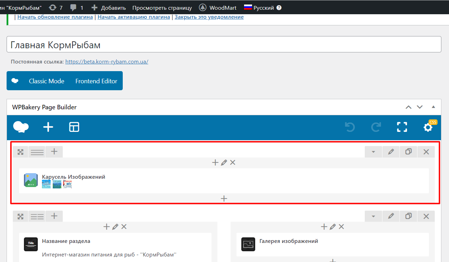This screenshot has height=262, width=449.
Task: Click the help question mark beside Русский
Action: (279, 8)
